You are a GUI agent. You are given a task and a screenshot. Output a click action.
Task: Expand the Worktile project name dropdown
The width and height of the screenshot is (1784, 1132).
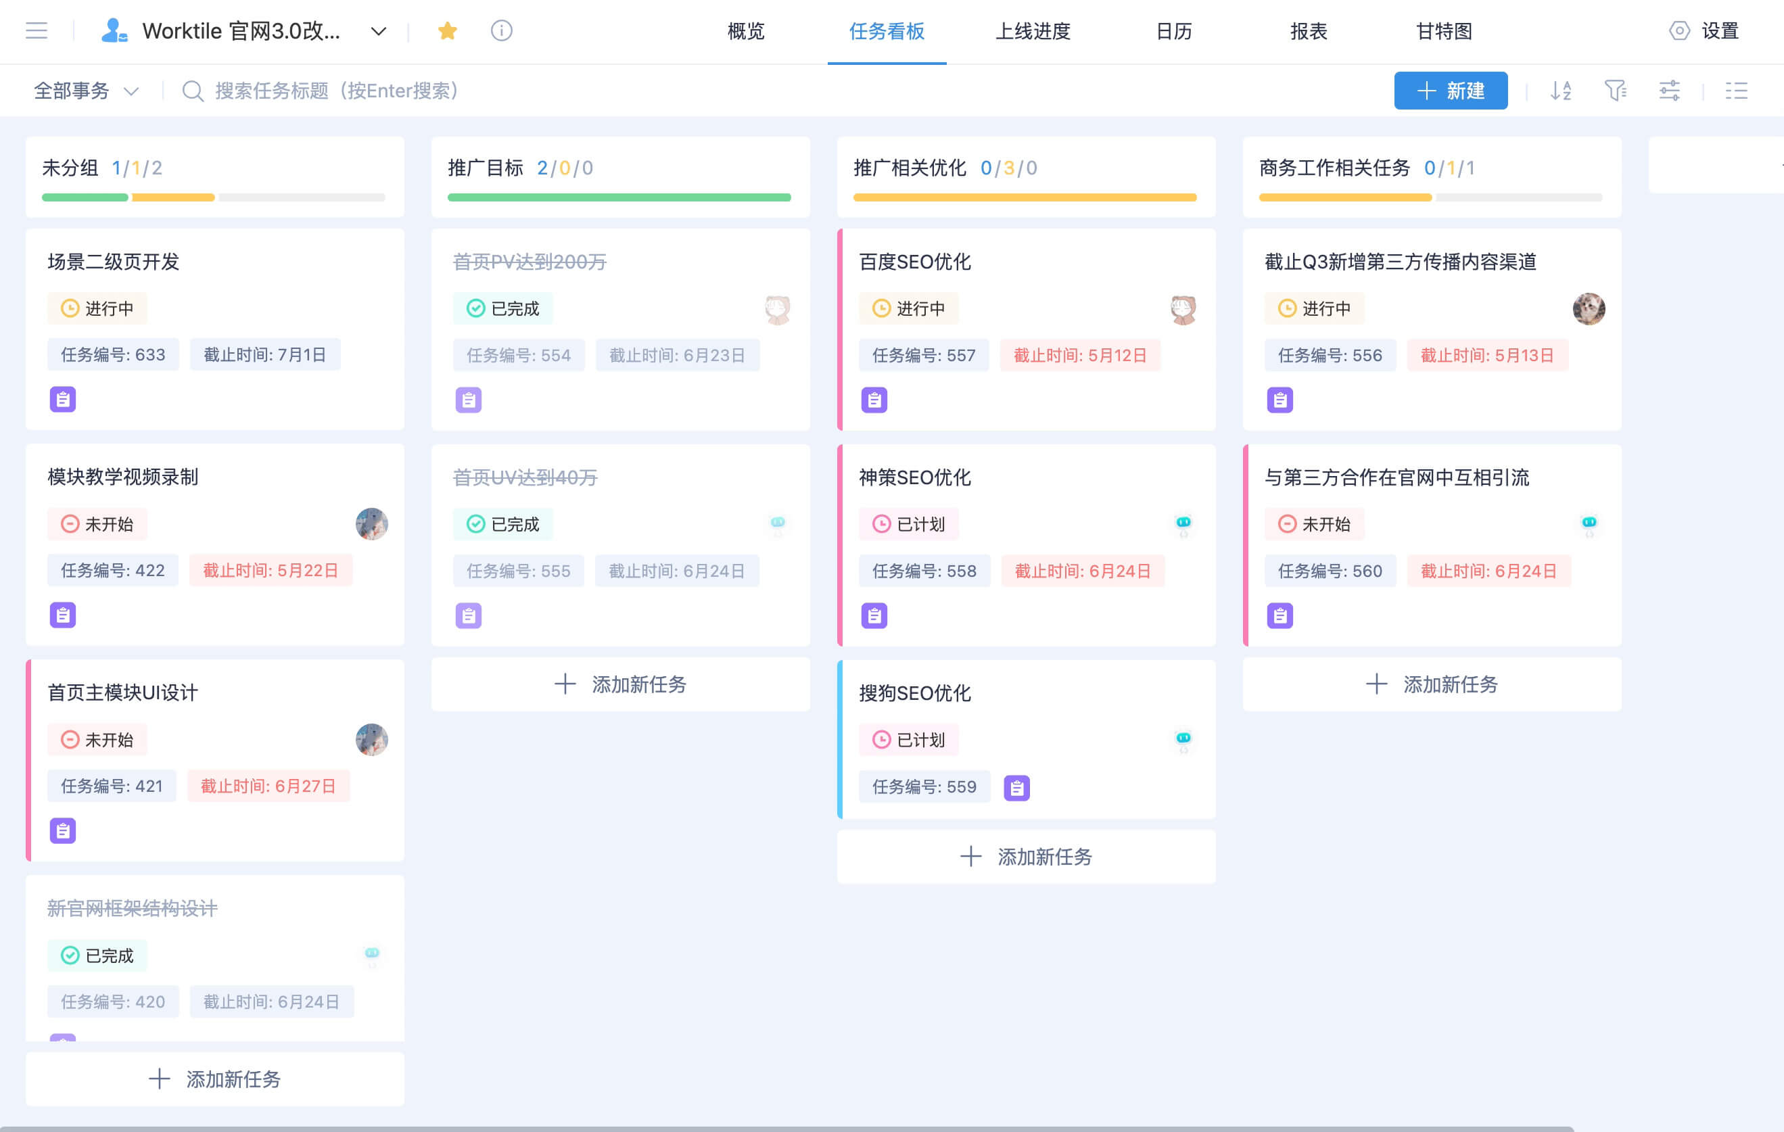[x=379, y=31]
